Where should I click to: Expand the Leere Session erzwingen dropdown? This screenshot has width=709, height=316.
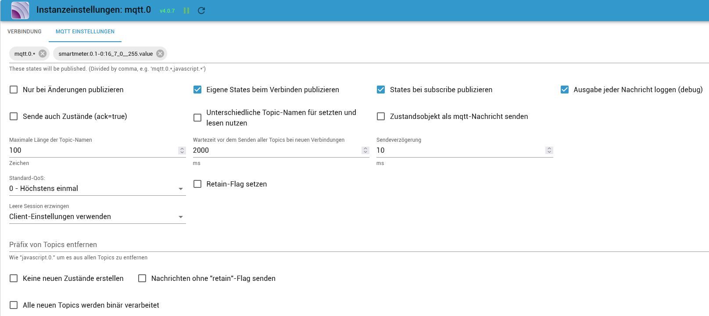[x=97, y=217]
